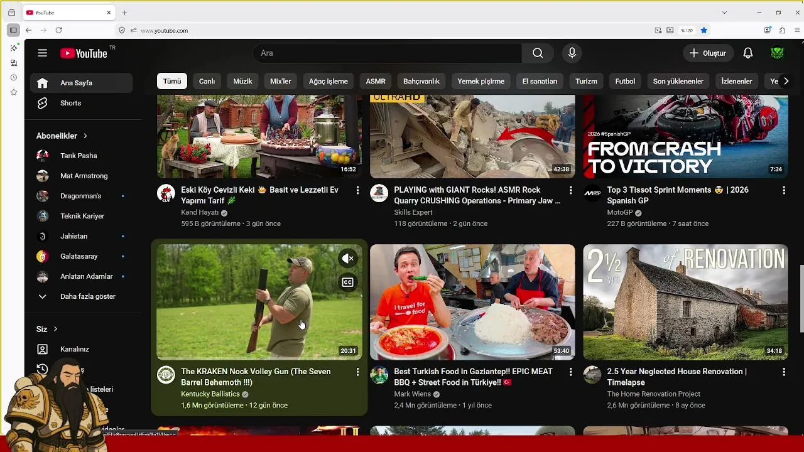804x452 pixels.
Task: Open options menu for PLAYING with GIANT Rocks
Action: click(x=570, y=190)
